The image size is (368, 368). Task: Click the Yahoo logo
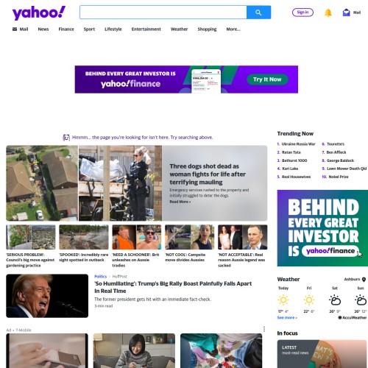(x=39, y=13)
